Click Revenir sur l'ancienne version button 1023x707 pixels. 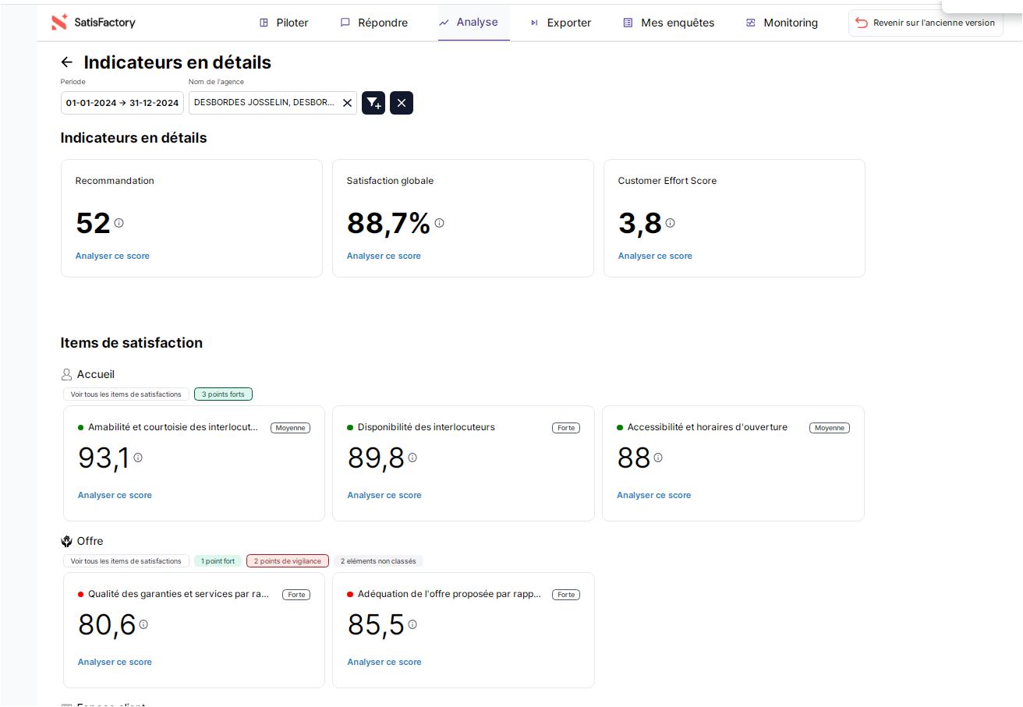926,23
